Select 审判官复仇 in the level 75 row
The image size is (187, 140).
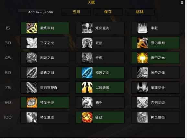[x=45, y=87]
